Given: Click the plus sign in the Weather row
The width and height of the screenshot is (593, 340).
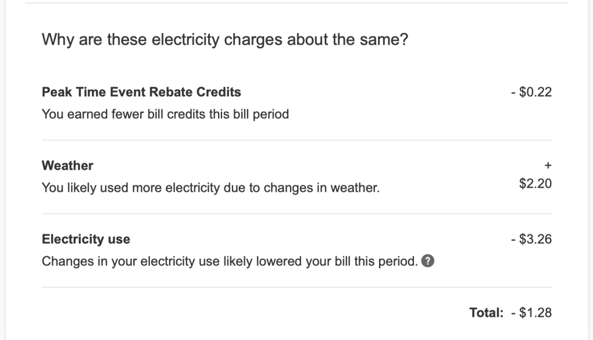Looking at the screenshot, I should [548, 166].
